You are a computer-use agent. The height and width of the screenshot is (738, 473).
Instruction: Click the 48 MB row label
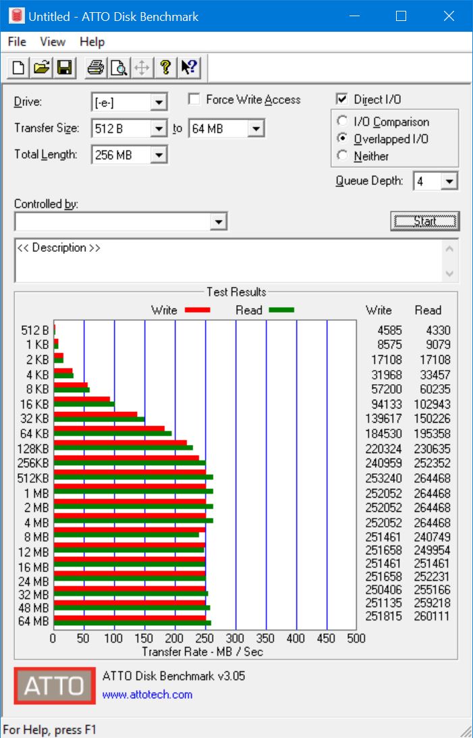(33, 608)
